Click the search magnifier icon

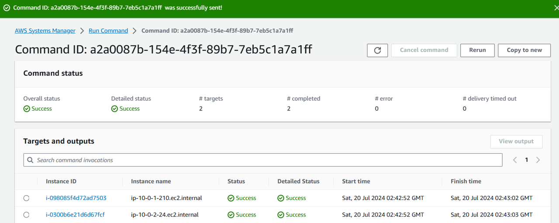click(30, 160)
